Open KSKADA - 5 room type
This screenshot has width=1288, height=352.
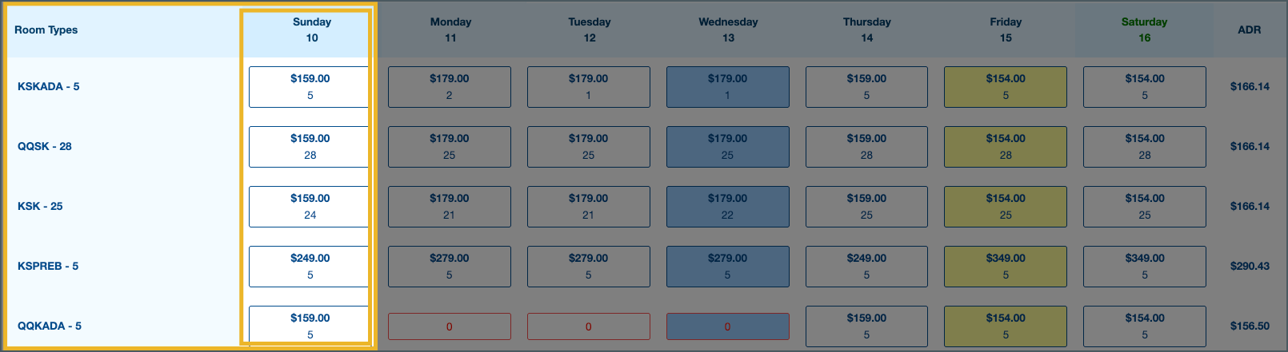49,86
